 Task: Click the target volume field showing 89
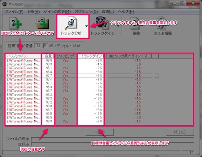38,46
